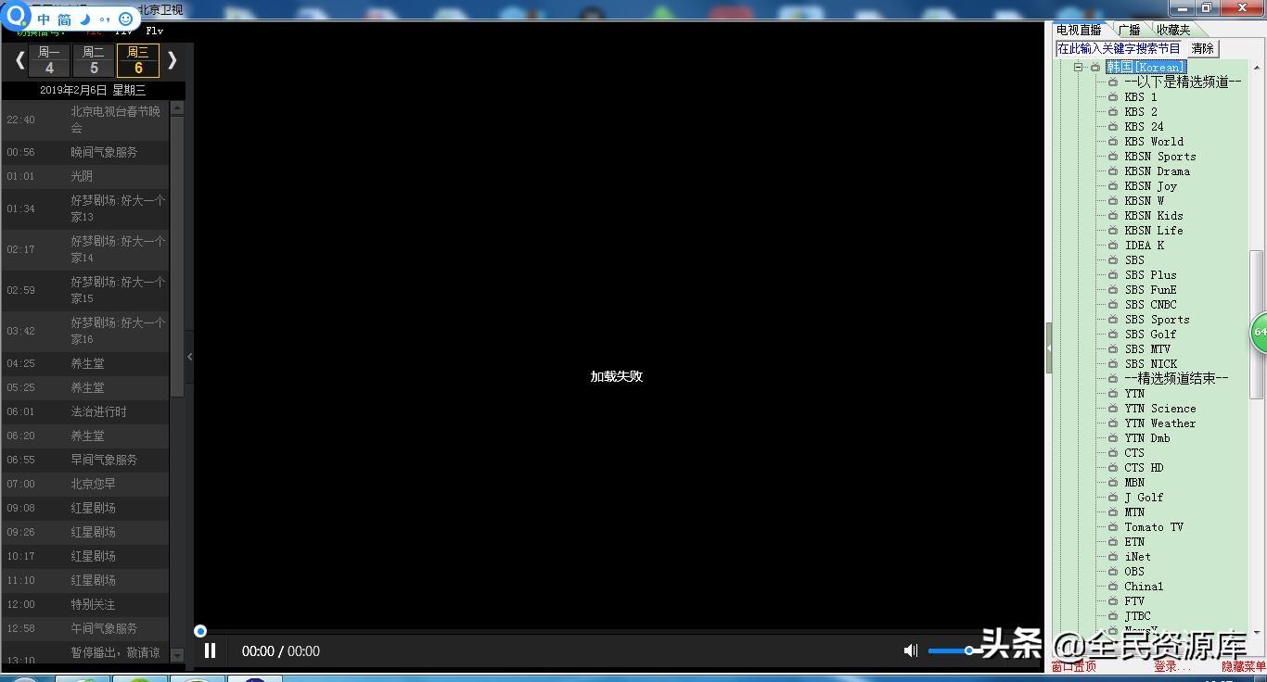Click the TV icon beside IDEA K
Viewport: 1267px width, 682px height.
(1113, 246)
